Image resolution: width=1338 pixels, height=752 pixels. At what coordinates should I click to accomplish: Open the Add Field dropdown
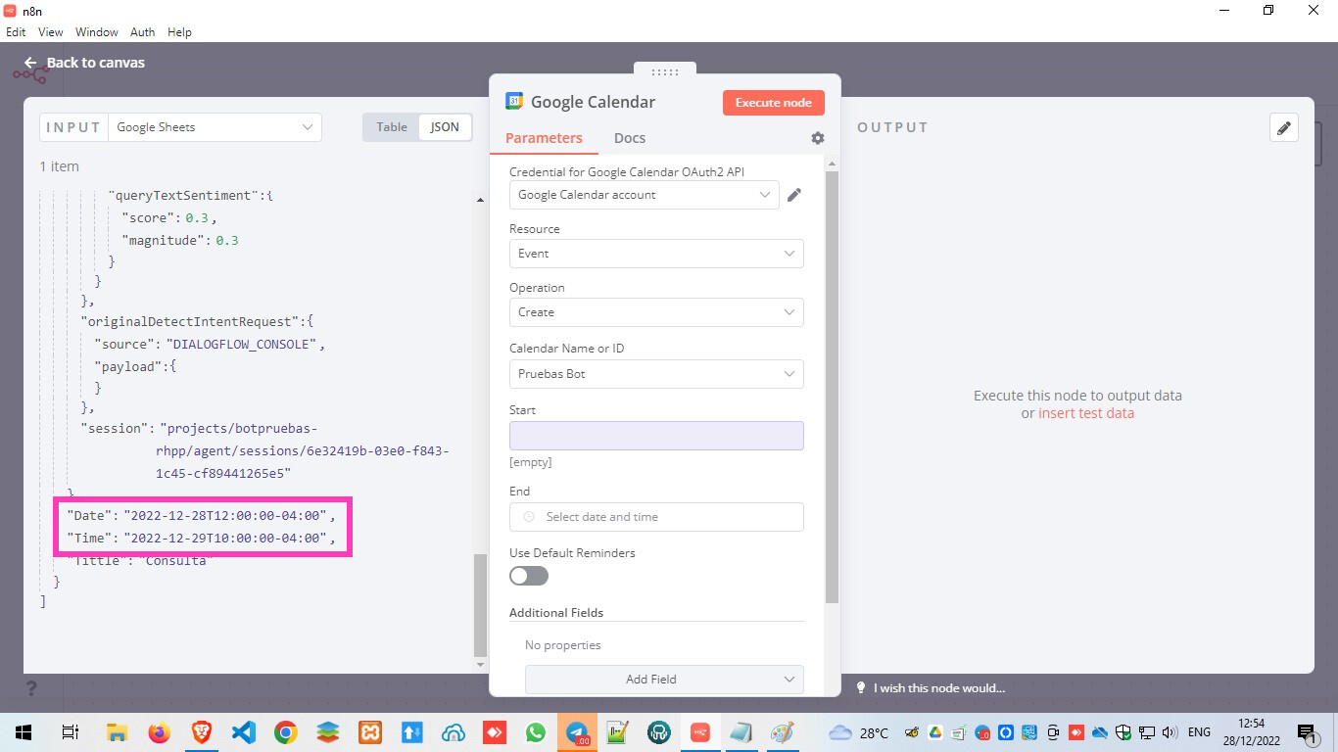coord(664,680)
